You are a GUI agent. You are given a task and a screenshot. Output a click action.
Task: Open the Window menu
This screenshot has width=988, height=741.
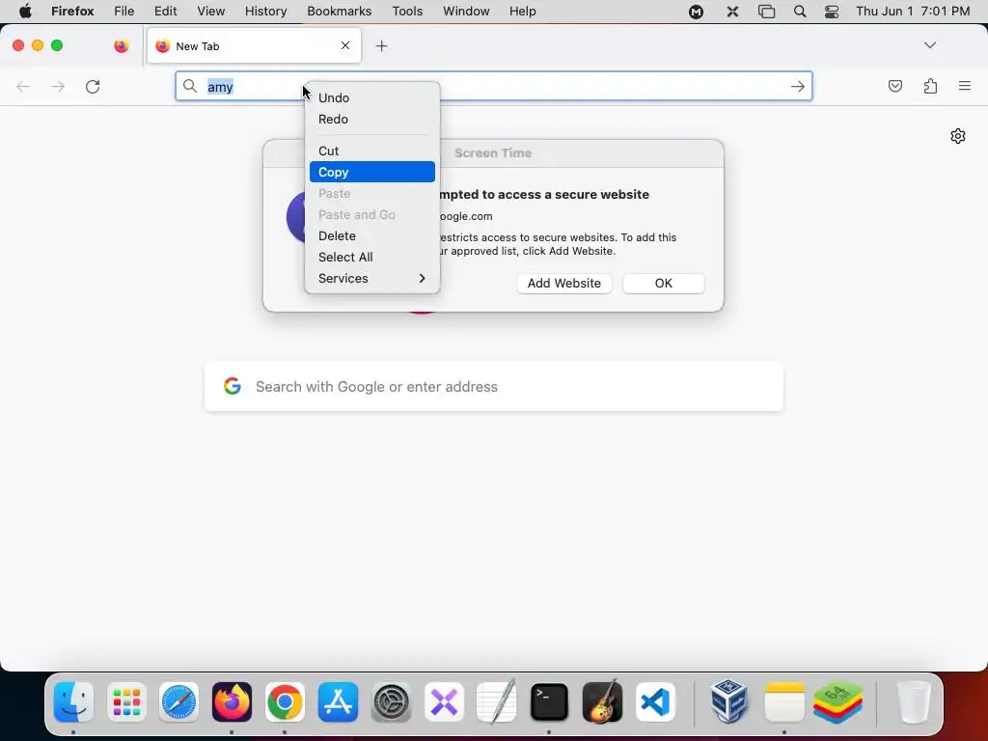point(466,12)
